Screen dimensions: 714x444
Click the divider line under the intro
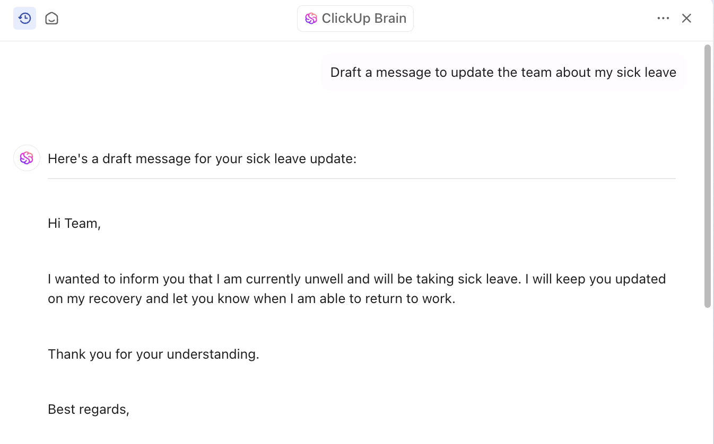coord(361,179)
